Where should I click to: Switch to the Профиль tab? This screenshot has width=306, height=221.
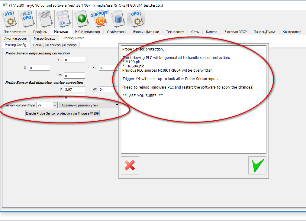(x=40, y=32)
